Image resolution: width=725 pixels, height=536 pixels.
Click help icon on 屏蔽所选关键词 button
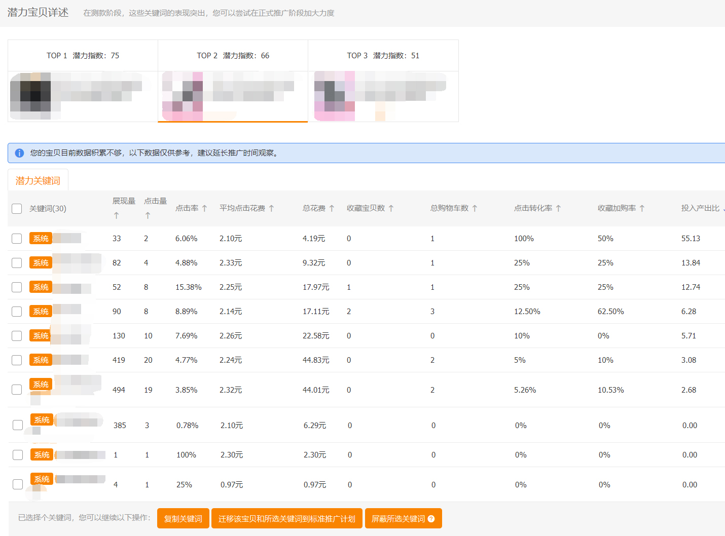point(431,519)
